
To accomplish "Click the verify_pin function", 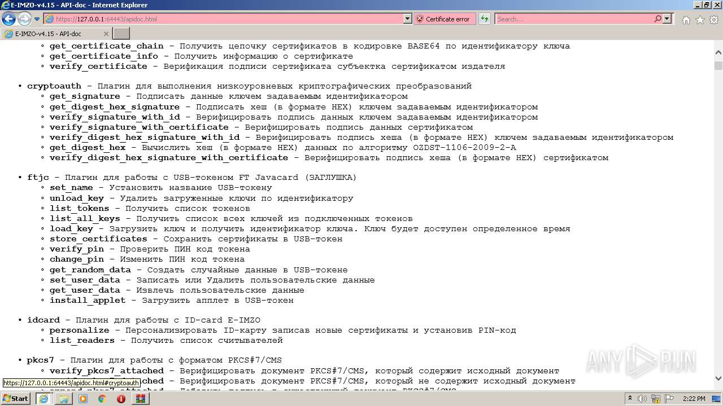I will point(77,249).
